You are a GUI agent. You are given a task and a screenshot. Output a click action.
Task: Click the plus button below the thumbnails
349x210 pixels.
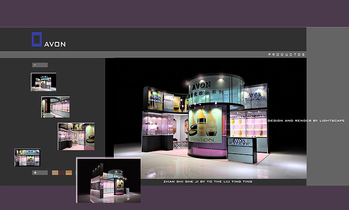click(x=40, y=173)
